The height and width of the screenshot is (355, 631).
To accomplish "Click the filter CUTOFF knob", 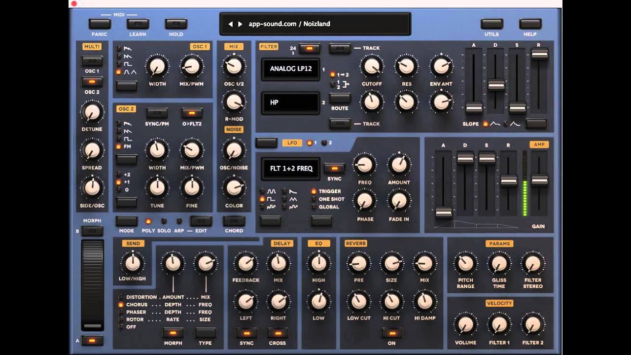I will coord(372,66).
